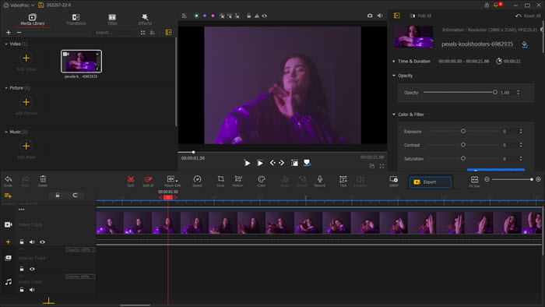The image size is (545, 307).
Task: Toggle the Video Track lock
Action: click(x=22, y=242)
